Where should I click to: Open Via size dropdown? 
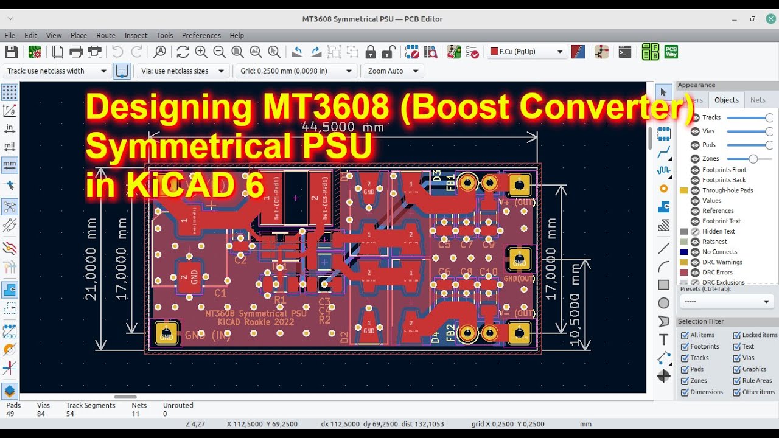(183, 71)
